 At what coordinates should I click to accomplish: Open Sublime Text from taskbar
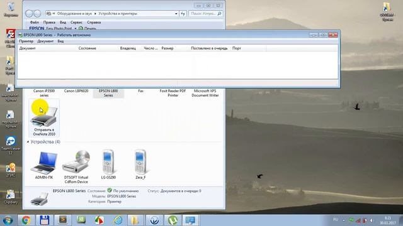coord(63,220)
